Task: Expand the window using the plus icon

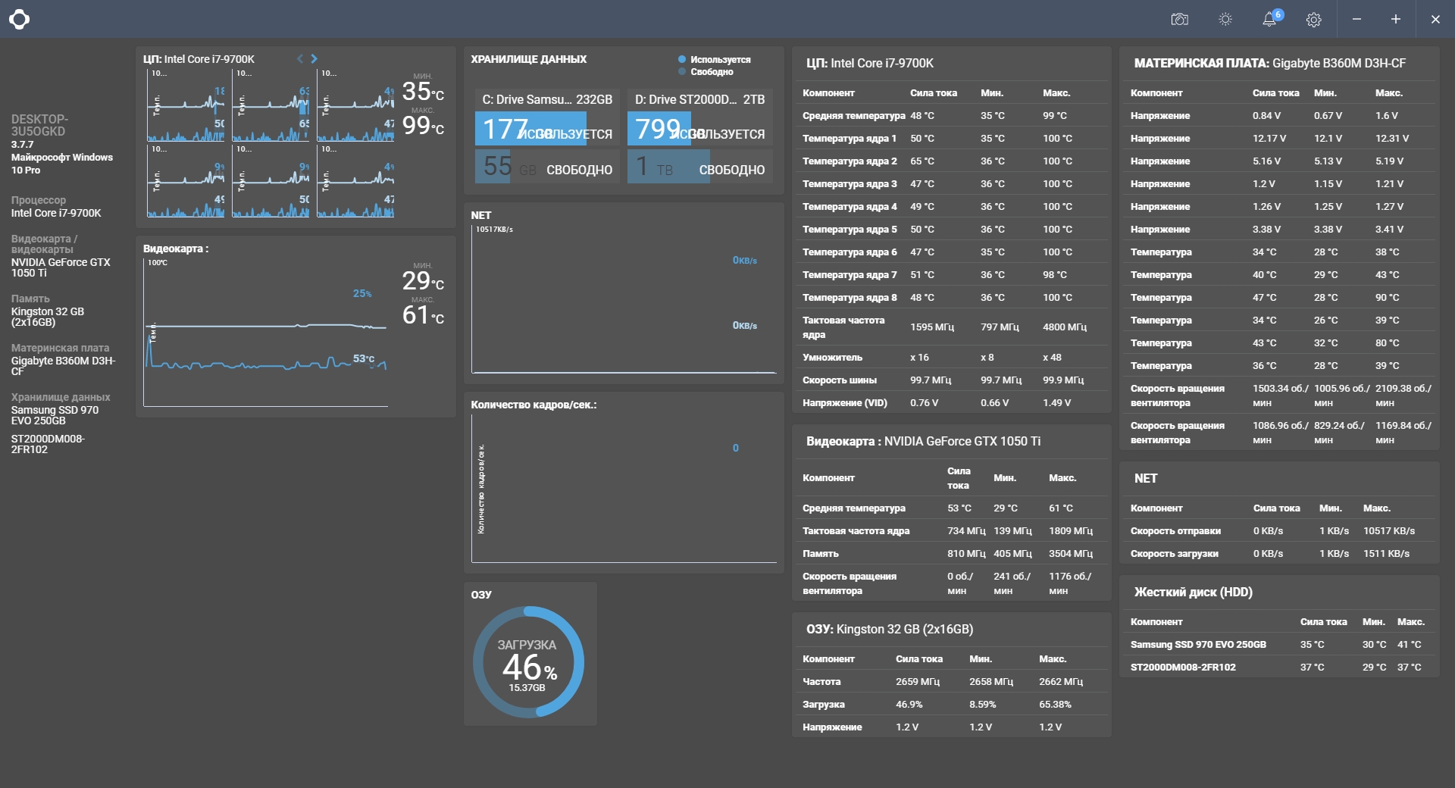Action: tap(1395, 19)
